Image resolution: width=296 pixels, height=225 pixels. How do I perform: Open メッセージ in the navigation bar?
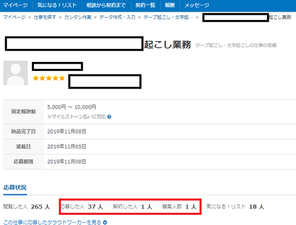point(197,5)
